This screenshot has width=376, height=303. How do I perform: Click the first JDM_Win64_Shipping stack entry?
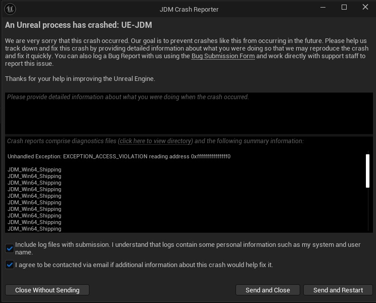[x=34, y=169]
